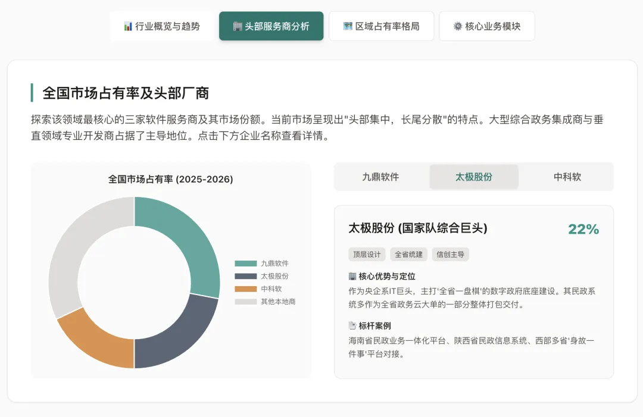Click bar chart icon on 行业概览与趋势

(128, 26)
